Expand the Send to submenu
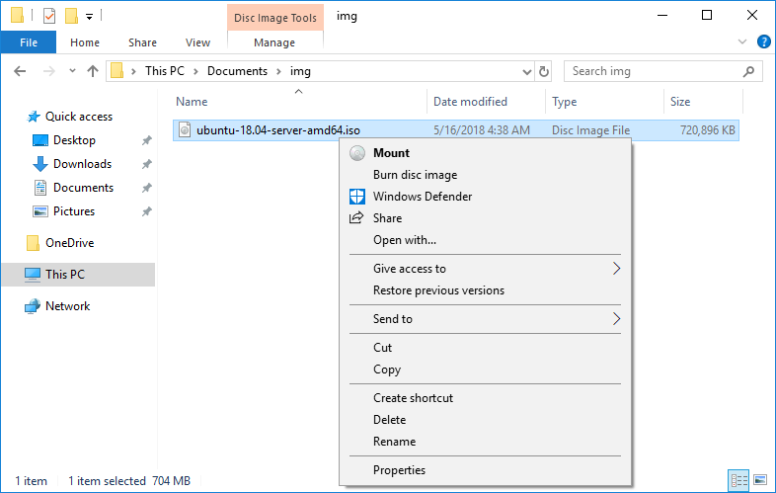The height and width of the screenshot is (493, 776). point(485,319)
